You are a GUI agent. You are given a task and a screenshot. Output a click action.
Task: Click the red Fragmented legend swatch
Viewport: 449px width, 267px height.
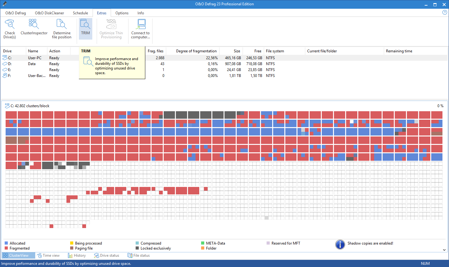[6, 248]
